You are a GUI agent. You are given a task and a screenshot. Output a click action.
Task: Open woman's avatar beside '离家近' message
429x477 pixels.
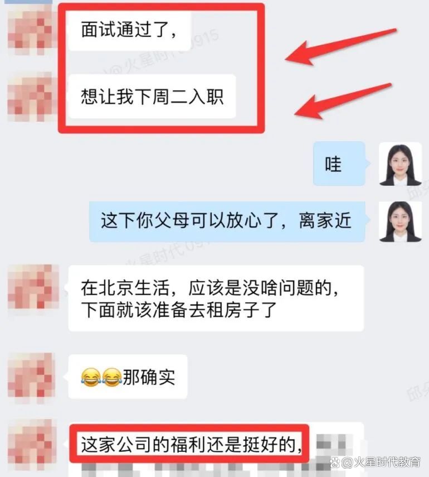(400, 221)
